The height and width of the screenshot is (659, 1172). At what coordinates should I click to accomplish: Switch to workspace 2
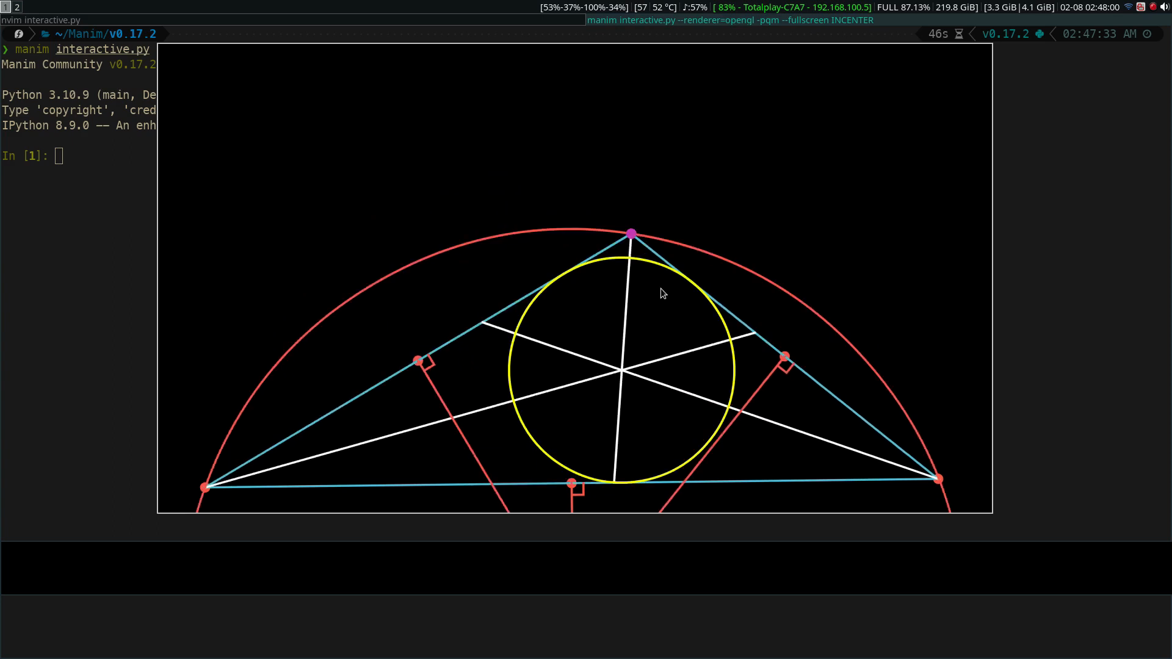[16, 7]
